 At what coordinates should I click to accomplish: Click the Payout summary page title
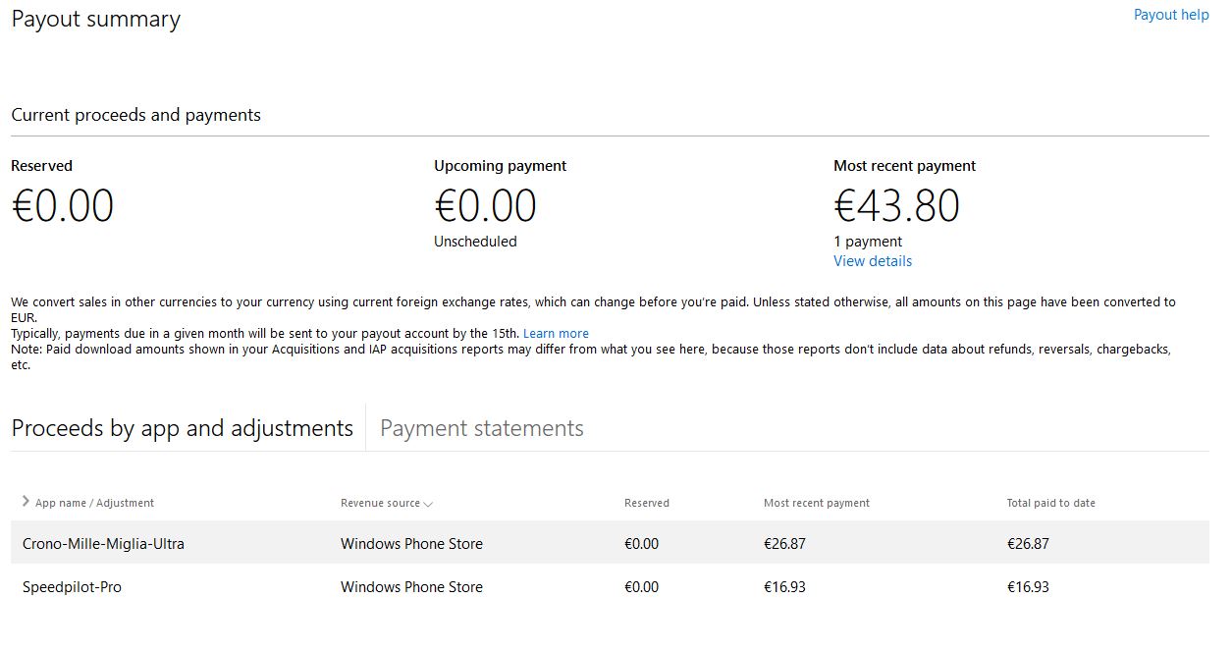[95, 19]
